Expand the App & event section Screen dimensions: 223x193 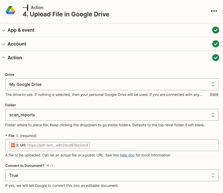(x=111, y=30)
